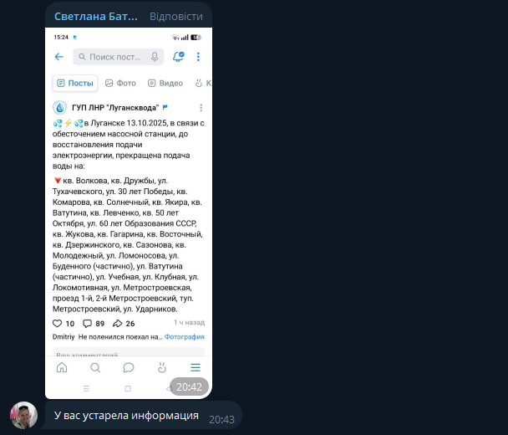The image size is (508, 435).
Task: Open messages icon in the bottom navigation
Action: [x=129, y=367]
